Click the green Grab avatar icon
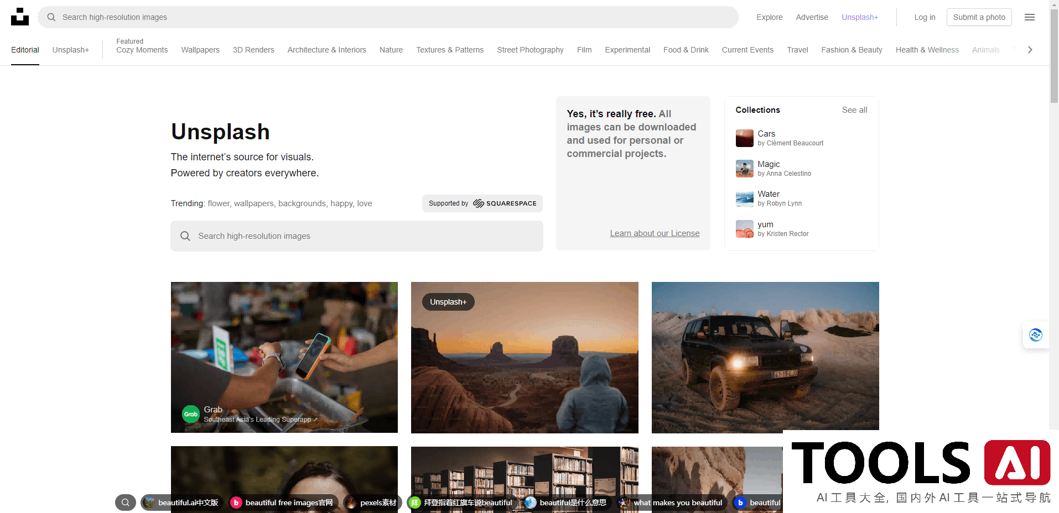This screenshot has height=513, width=1059. [191, 414]
